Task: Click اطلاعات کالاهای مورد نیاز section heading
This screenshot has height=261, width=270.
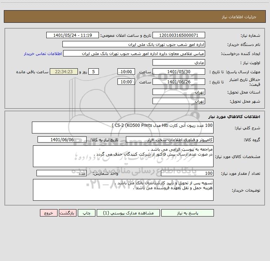Action: (234, 116)
